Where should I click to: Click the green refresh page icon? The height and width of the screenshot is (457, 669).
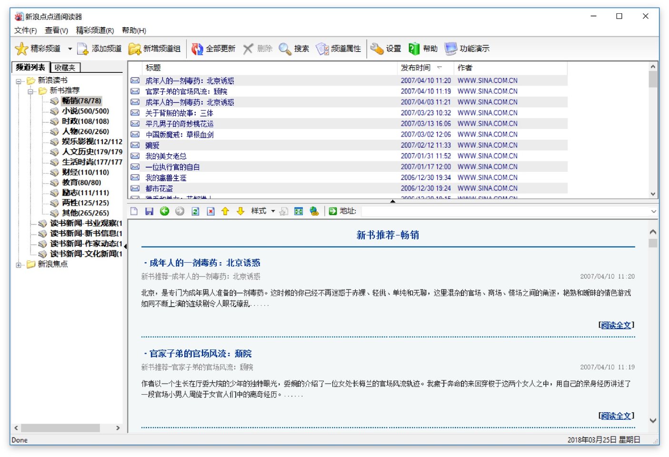(195, 211)
